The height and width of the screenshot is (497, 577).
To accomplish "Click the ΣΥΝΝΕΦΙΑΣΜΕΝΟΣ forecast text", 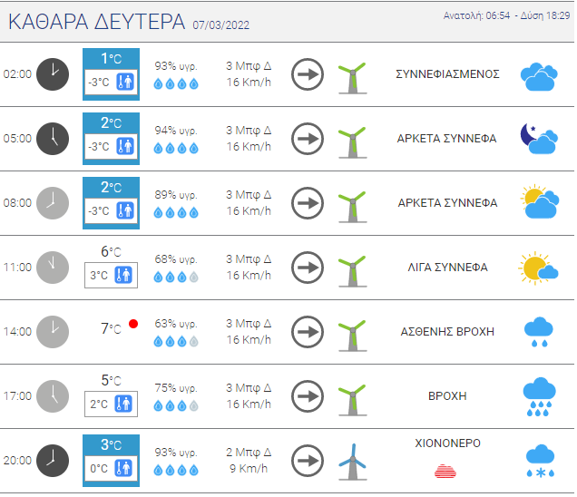I will (x=447, y=73).
